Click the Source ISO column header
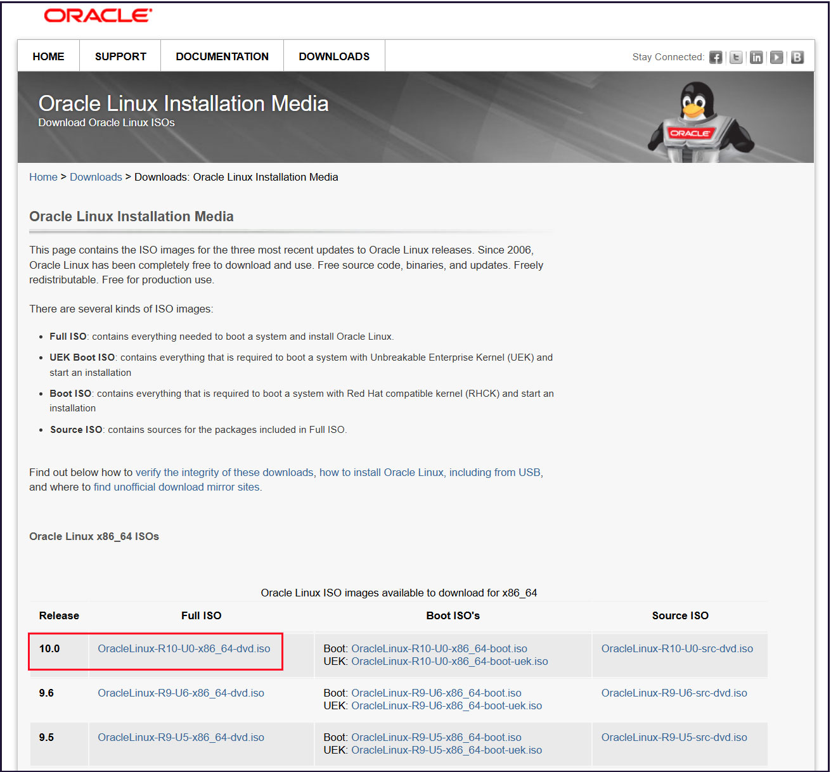831x772 pixels. click(x=680, y=615)
